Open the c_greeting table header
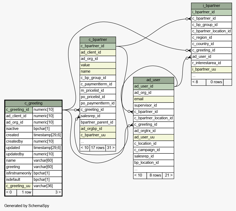Image resolution: width=236 pixels, height=211 pixels. [33, 103]
